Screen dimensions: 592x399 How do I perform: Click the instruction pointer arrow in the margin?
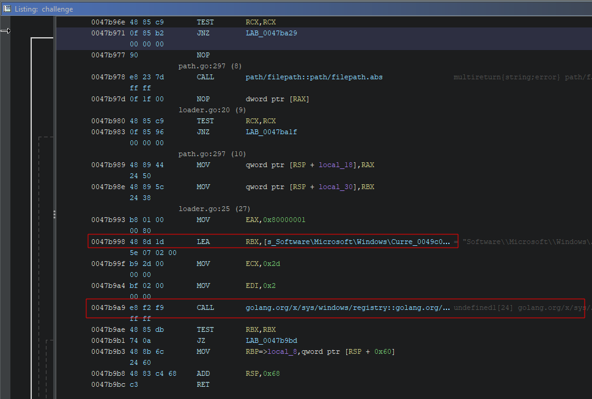coord(6,31)
